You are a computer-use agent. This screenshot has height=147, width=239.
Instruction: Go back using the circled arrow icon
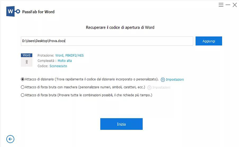(x=10, y=139)
